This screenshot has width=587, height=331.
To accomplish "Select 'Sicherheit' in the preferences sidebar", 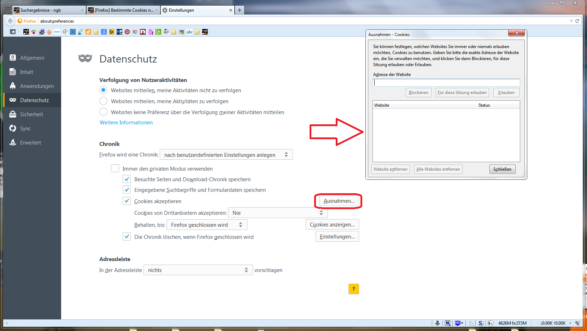I will tap(31, 114).
